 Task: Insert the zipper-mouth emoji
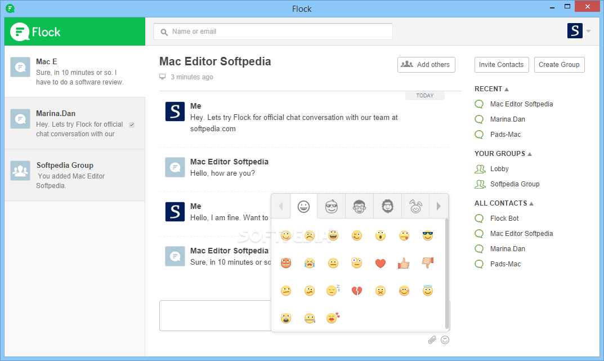point(310,318)
